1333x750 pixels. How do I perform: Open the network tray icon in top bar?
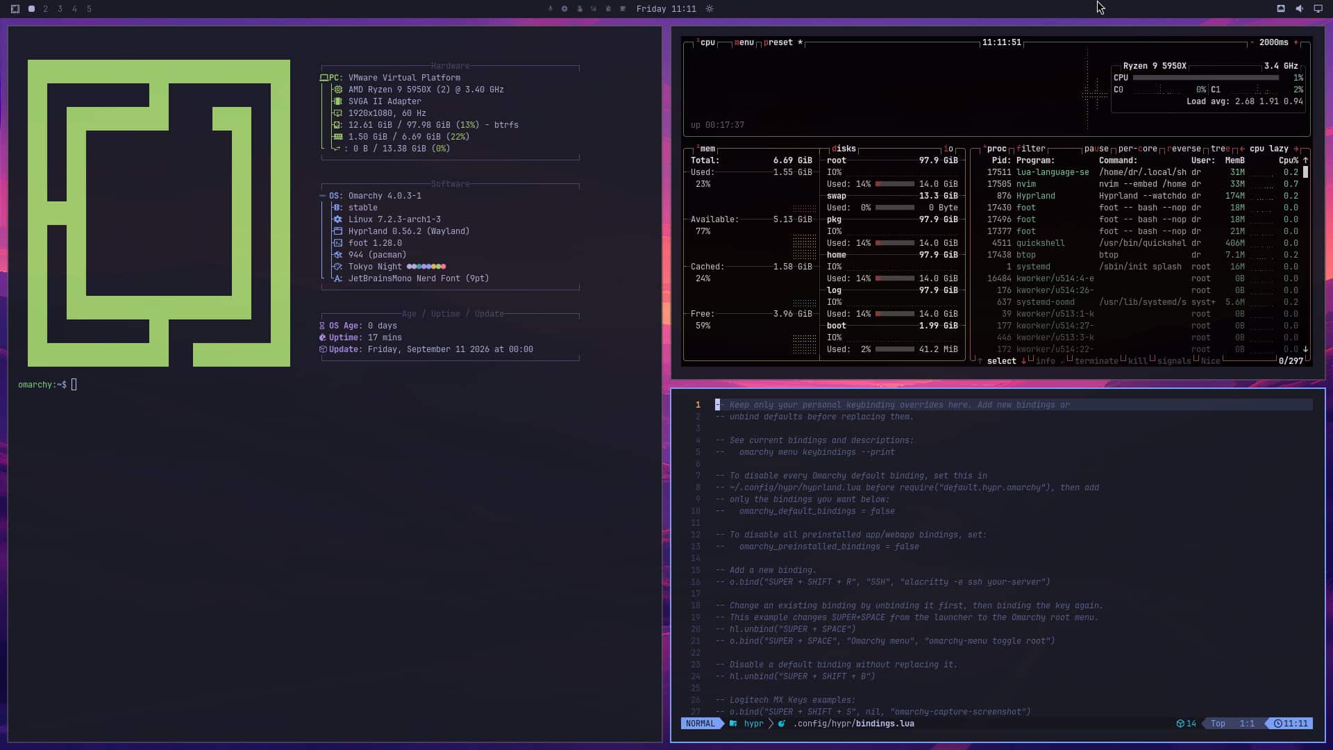pyautogui.click(x=1281, y=9)
